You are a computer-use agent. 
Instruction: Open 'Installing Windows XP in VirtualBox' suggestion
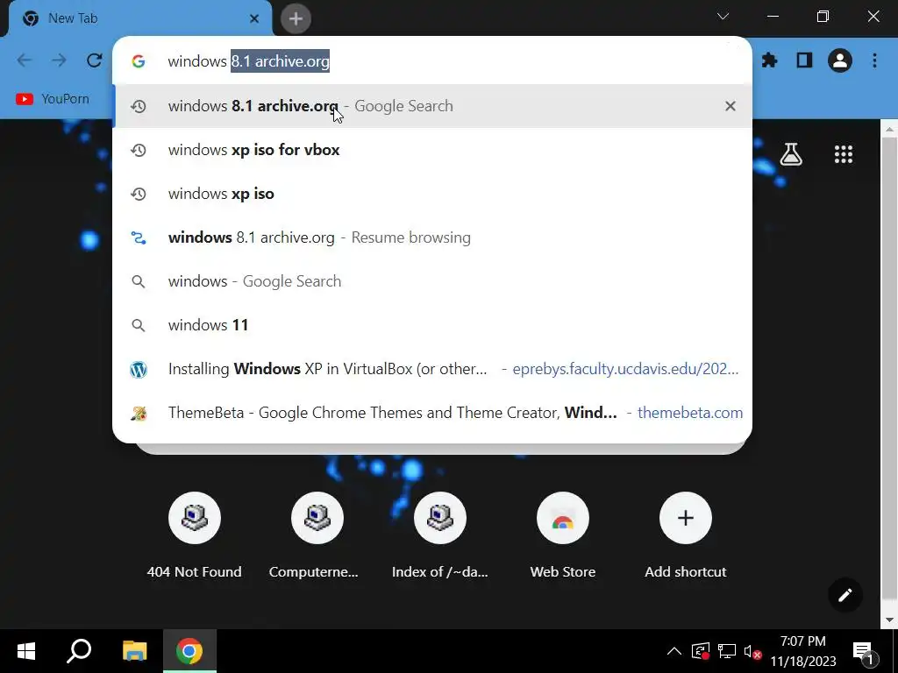432,369
